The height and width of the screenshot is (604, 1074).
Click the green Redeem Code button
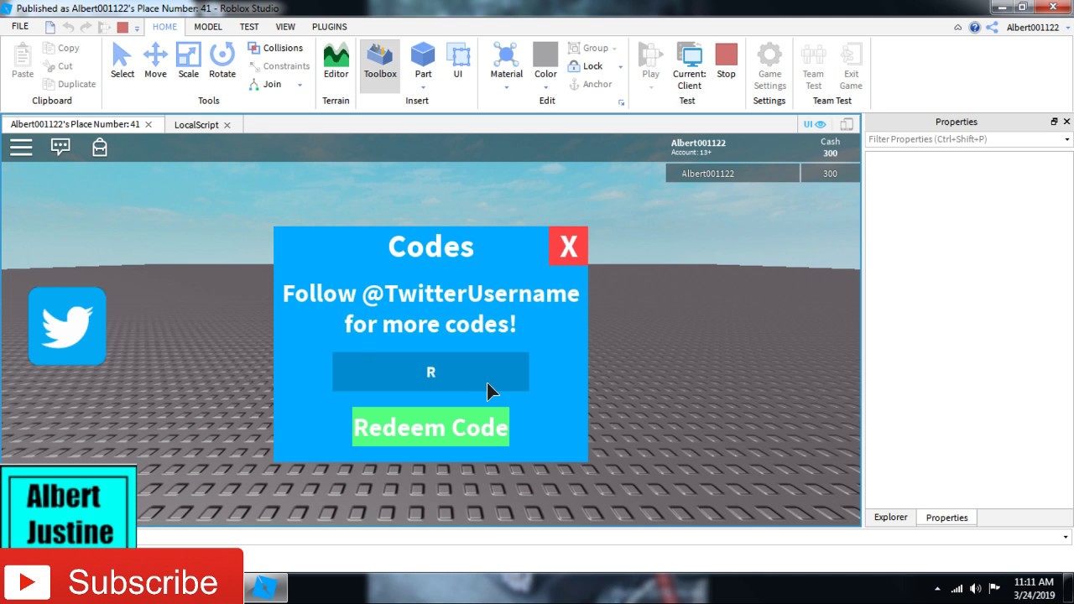(x=430, y=428)
